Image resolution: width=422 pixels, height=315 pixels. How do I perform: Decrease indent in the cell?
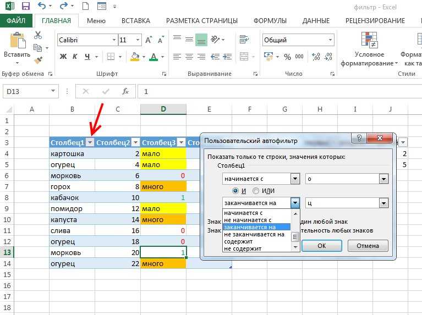click(x=215, y=57)
